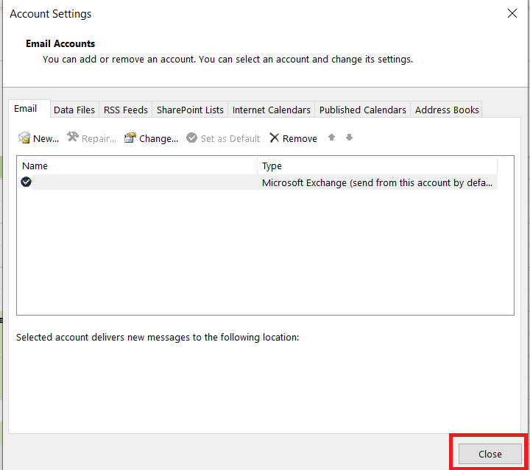Click the Remove X icon
The width and height of the screenshot is (530, 470).
[x=275, y=138]
